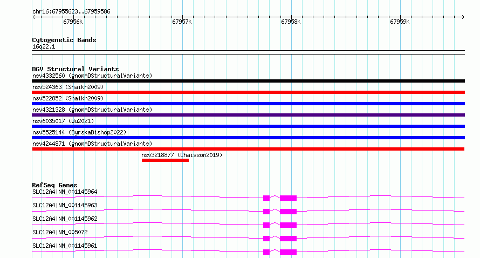Click the larger exon block of NM_001145963

tap(288, 212)
